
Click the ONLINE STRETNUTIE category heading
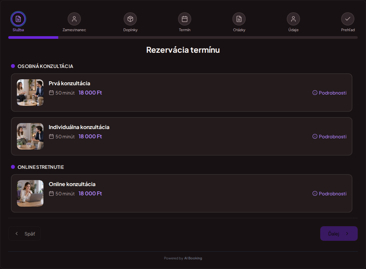pyautogui.click(x=41, y=167)
